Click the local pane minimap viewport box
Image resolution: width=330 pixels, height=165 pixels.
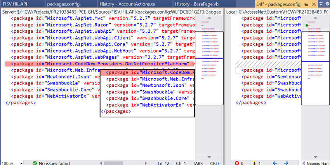[316, 68]
